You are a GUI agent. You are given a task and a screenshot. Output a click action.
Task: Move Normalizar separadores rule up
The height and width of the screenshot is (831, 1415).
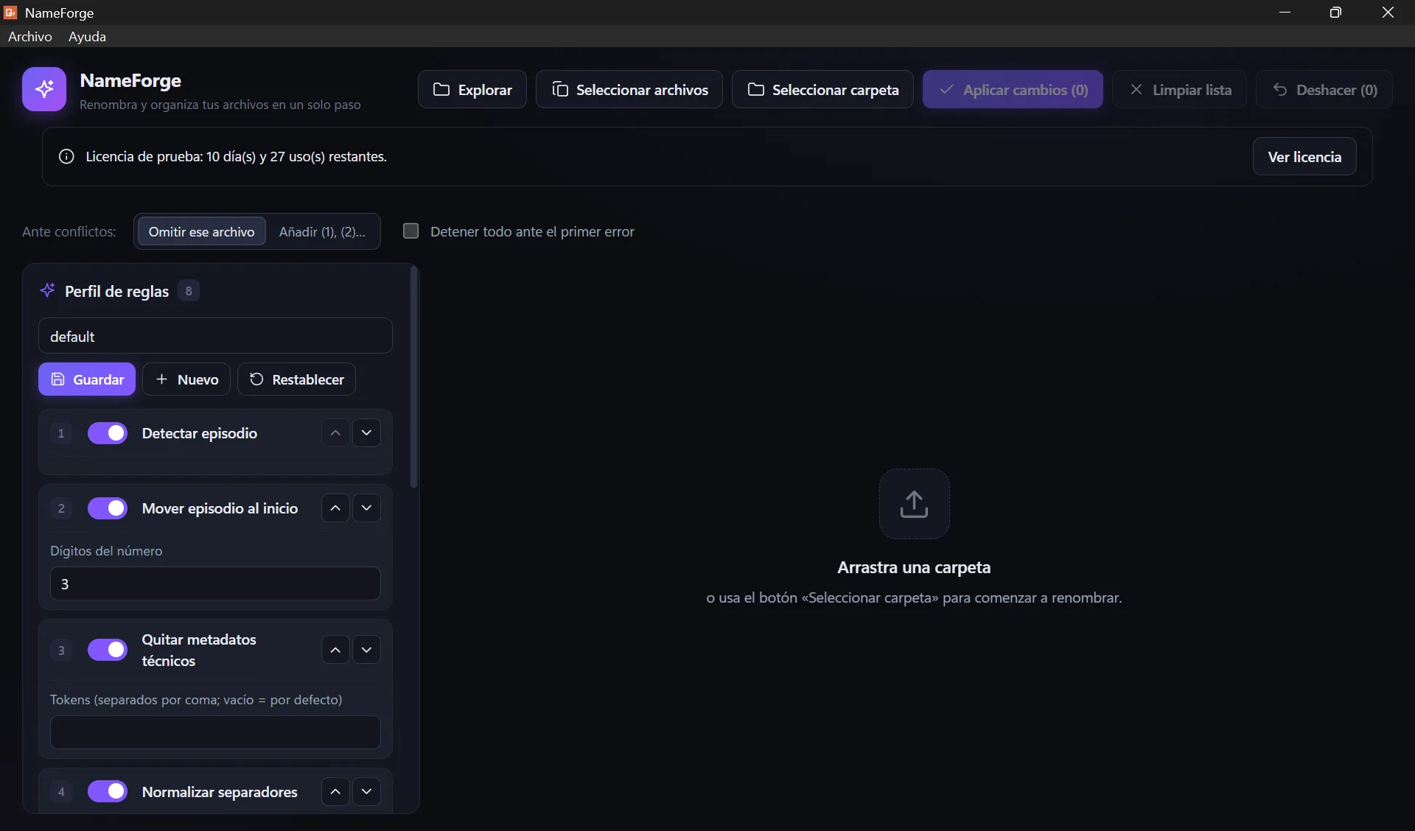coord(335,791)
